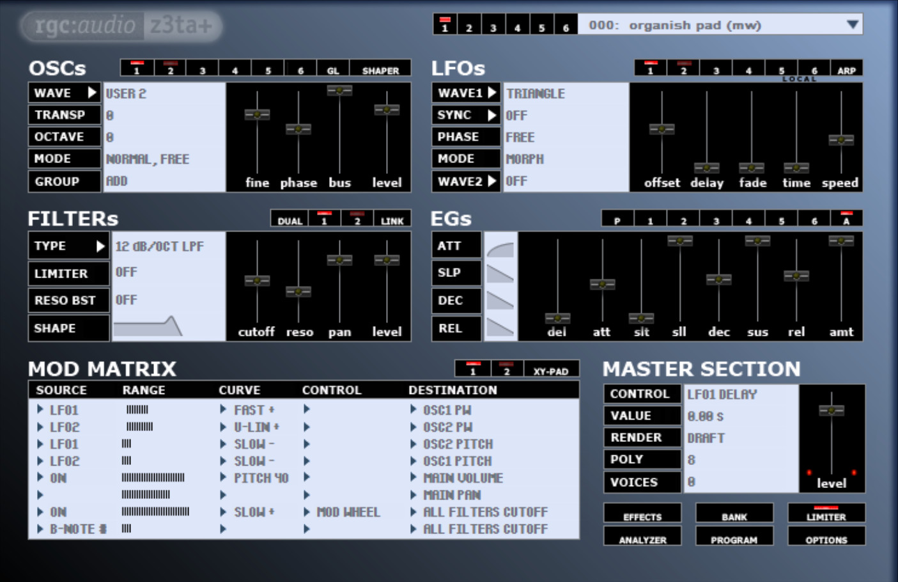This screenshot has width=898, height=582.
Task: Click the BANK button
Action: click(734, 513)
